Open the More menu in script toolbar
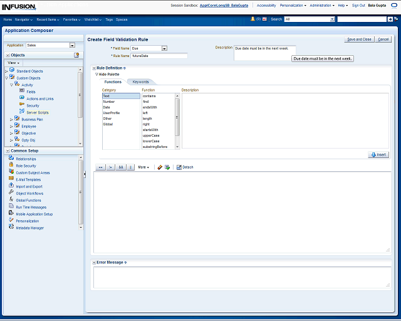Viewport: 401px width, 321px height. pos(143,167)
